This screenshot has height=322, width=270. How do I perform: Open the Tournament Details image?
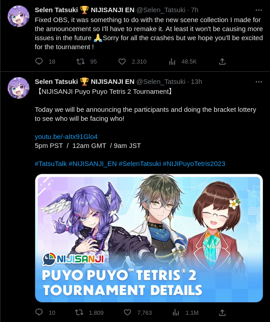149,238
